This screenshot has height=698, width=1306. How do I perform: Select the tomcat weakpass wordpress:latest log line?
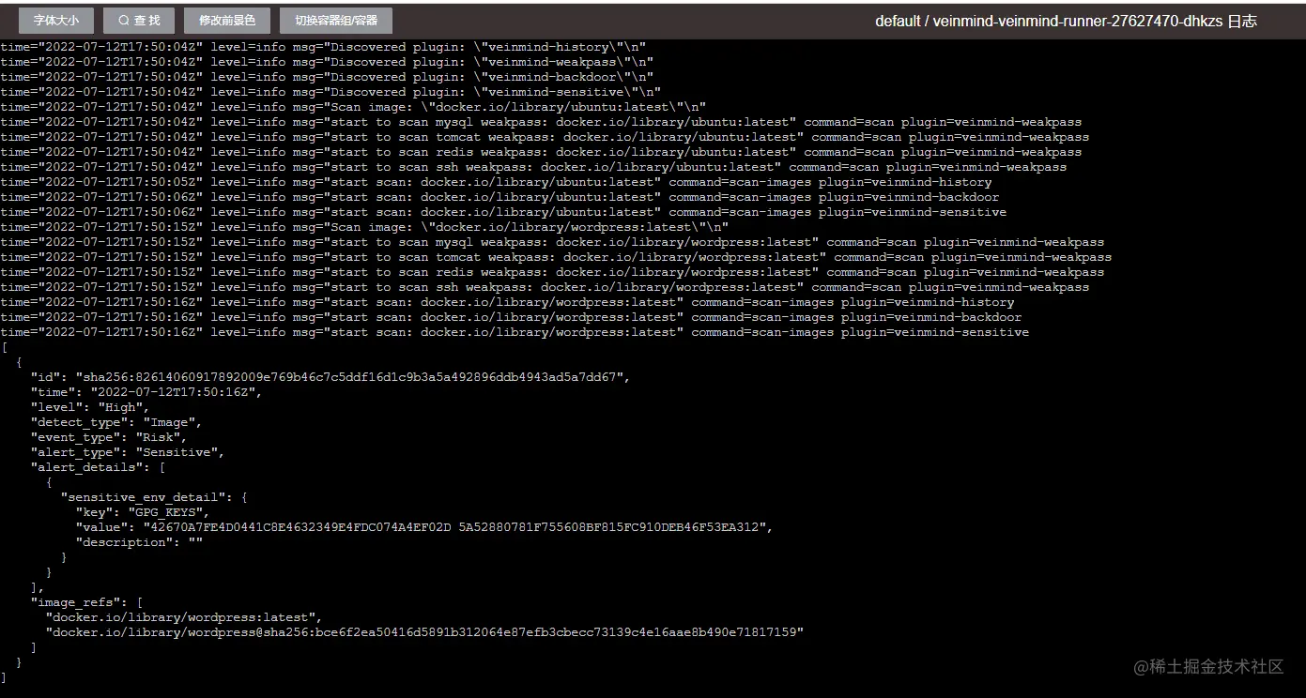click(556, 257)
